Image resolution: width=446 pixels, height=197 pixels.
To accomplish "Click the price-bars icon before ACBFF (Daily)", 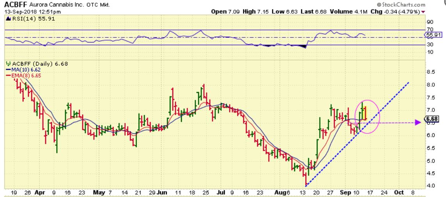I will [x=8, y=64].
